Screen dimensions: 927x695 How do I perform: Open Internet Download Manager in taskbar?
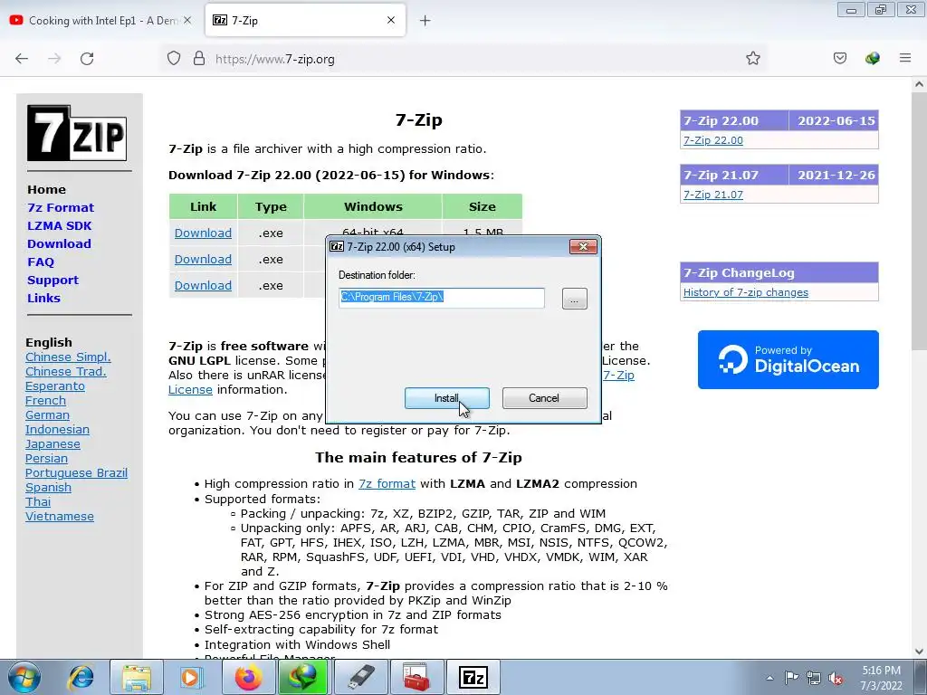click(303, 677)
